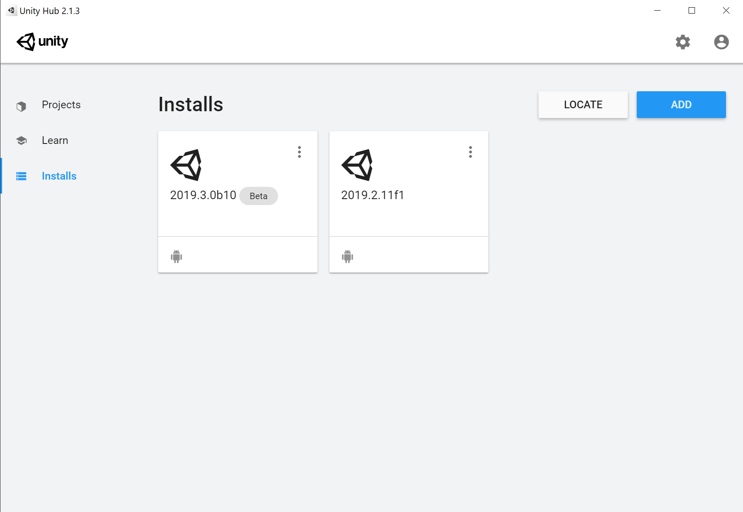
Task: Click Android icon on 2019.3.0b10 card
Action: coord(176,256)
